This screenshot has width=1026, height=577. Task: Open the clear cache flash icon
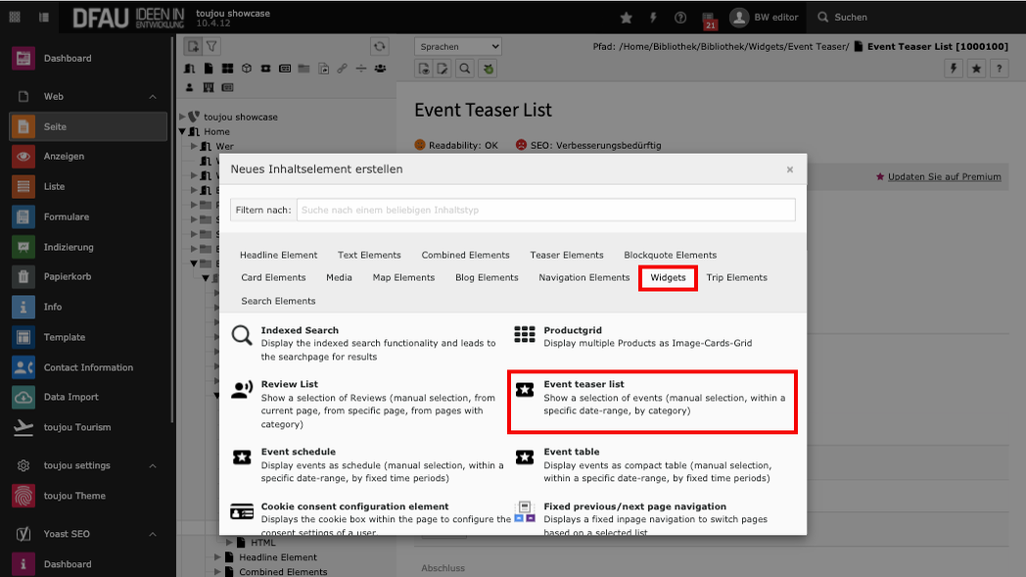point(653,18)
